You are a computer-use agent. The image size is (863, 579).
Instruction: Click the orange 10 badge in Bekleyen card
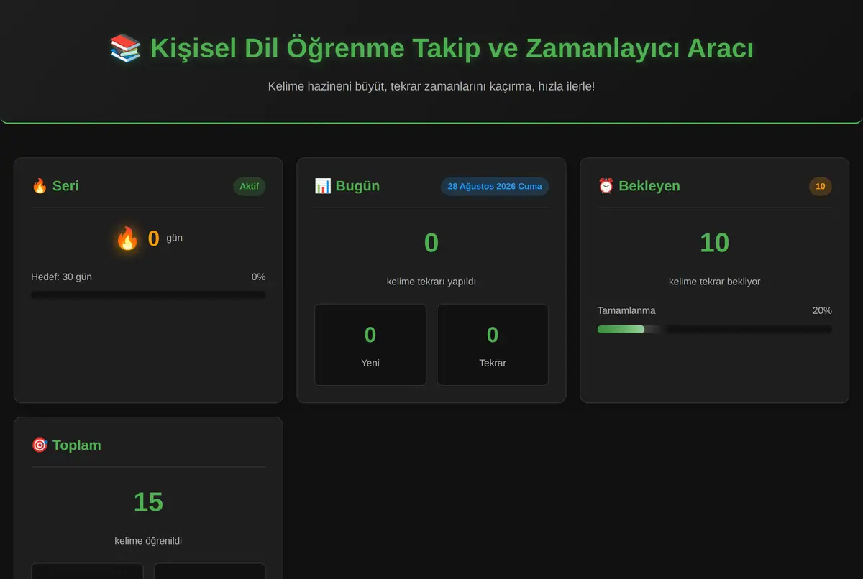point(821,187)
